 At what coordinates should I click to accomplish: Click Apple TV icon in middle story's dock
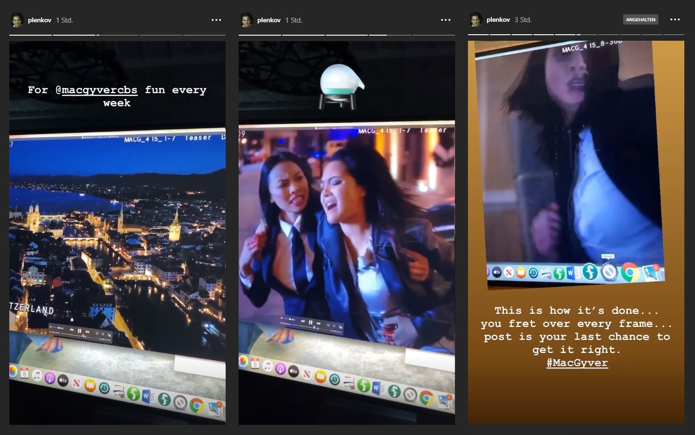[293, 371]
